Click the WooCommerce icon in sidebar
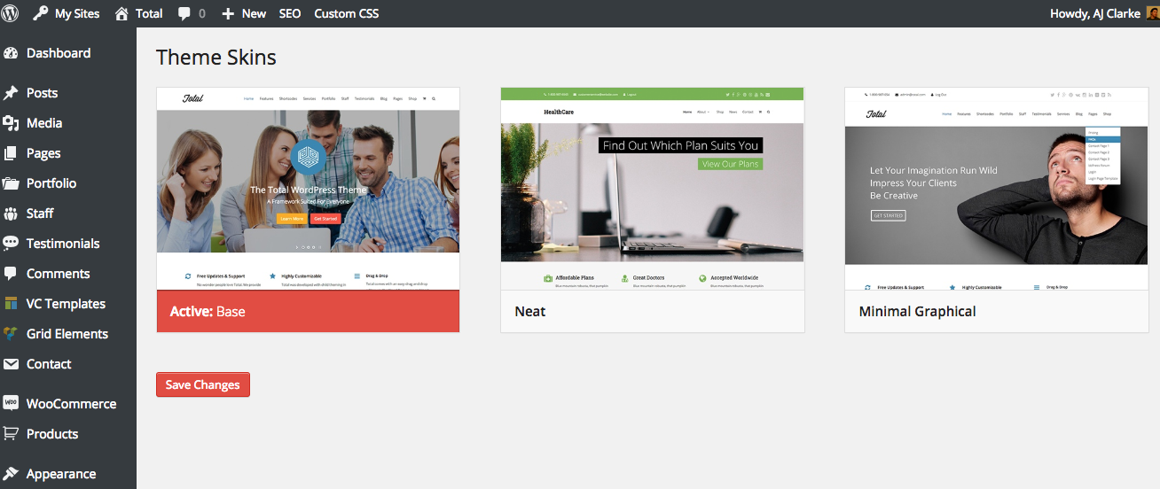Screen dimensions: 1160x489 (11, 403)
